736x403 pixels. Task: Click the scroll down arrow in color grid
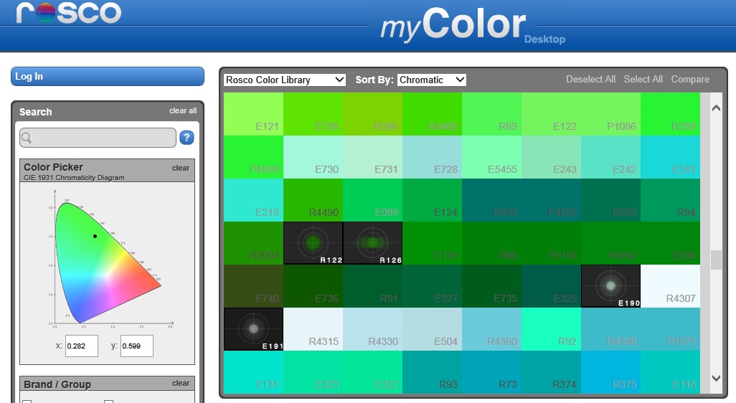point(716,378)
